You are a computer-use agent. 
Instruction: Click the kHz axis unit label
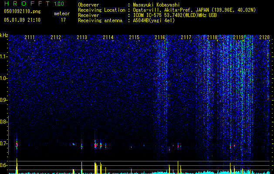4,35
